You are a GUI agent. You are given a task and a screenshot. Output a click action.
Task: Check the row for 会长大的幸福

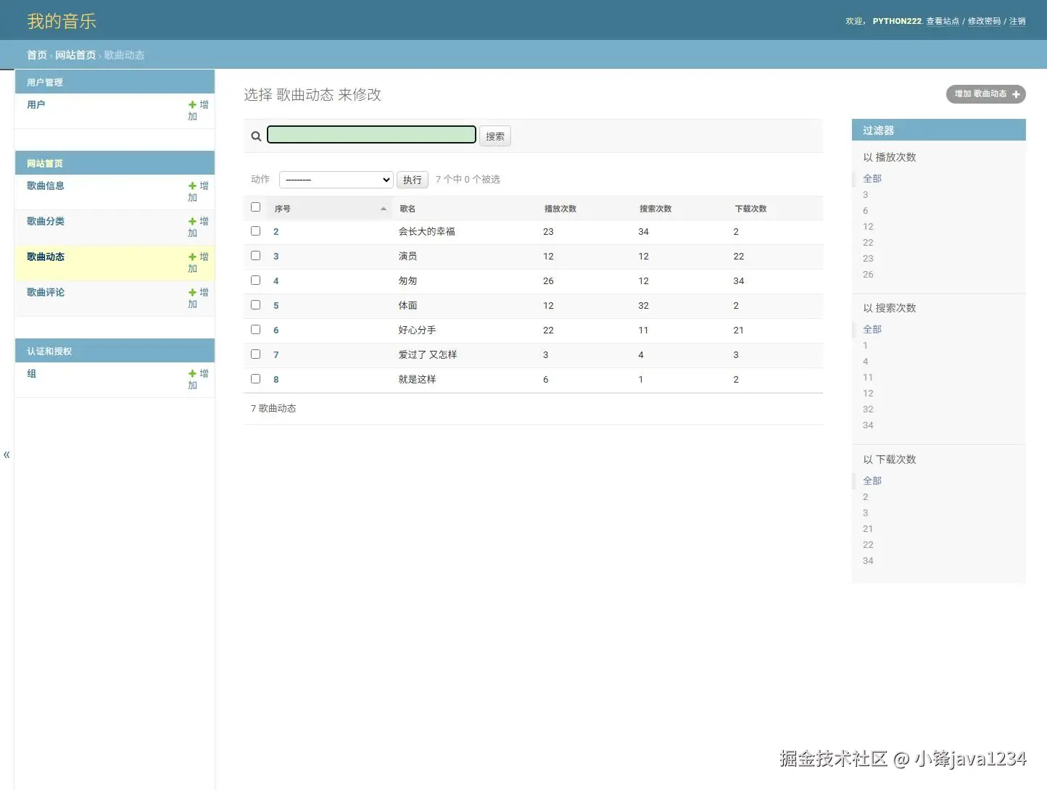click(x=255, y=231)
